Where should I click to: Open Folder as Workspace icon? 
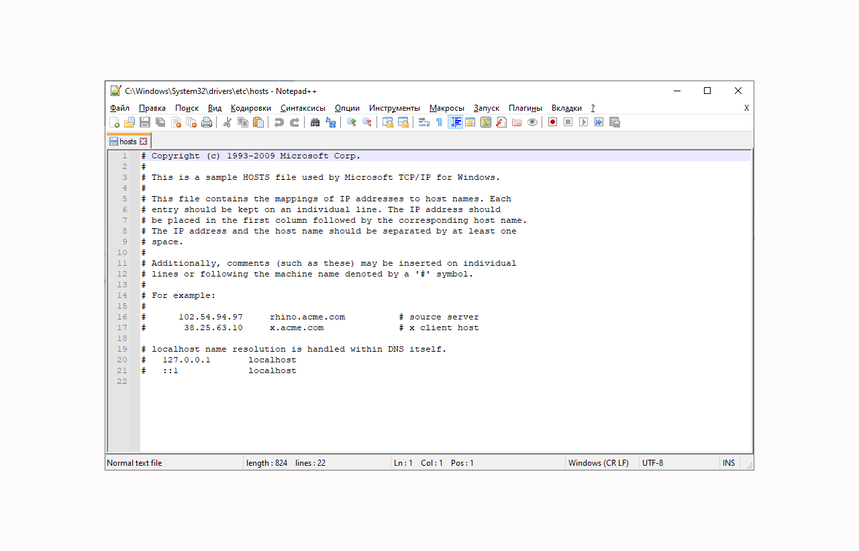(517, 122)
